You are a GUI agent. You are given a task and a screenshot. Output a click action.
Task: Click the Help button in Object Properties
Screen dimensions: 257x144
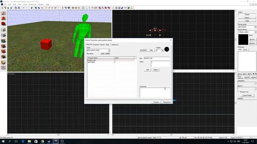pos(151,50)
